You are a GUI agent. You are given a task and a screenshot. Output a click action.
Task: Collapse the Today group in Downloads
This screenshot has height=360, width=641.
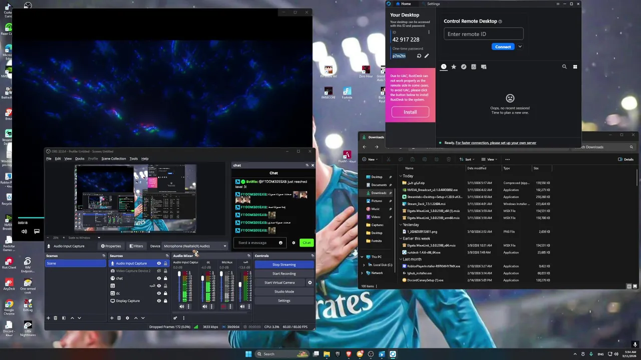tap(401, 176)
